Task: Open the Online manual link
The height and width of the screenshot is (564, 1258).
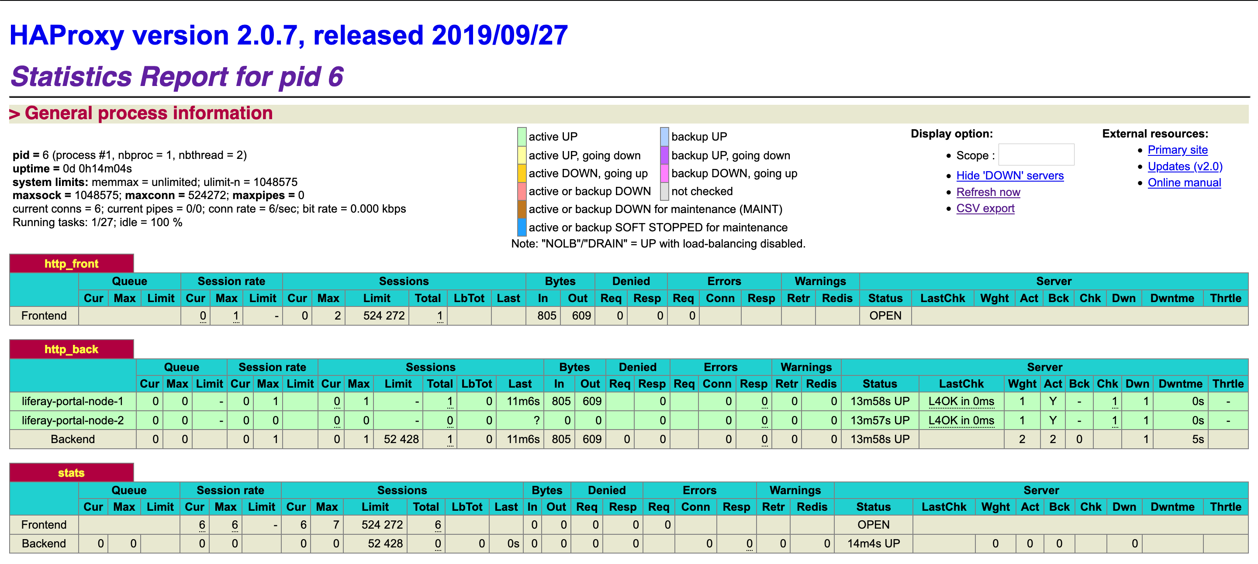Action: 1184,182
